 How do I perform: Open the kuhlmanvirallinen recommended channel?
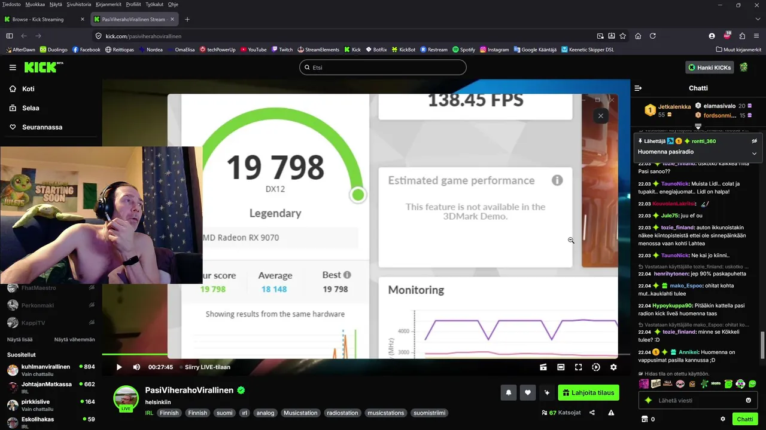pyautogui.click(x=51, y=370)
